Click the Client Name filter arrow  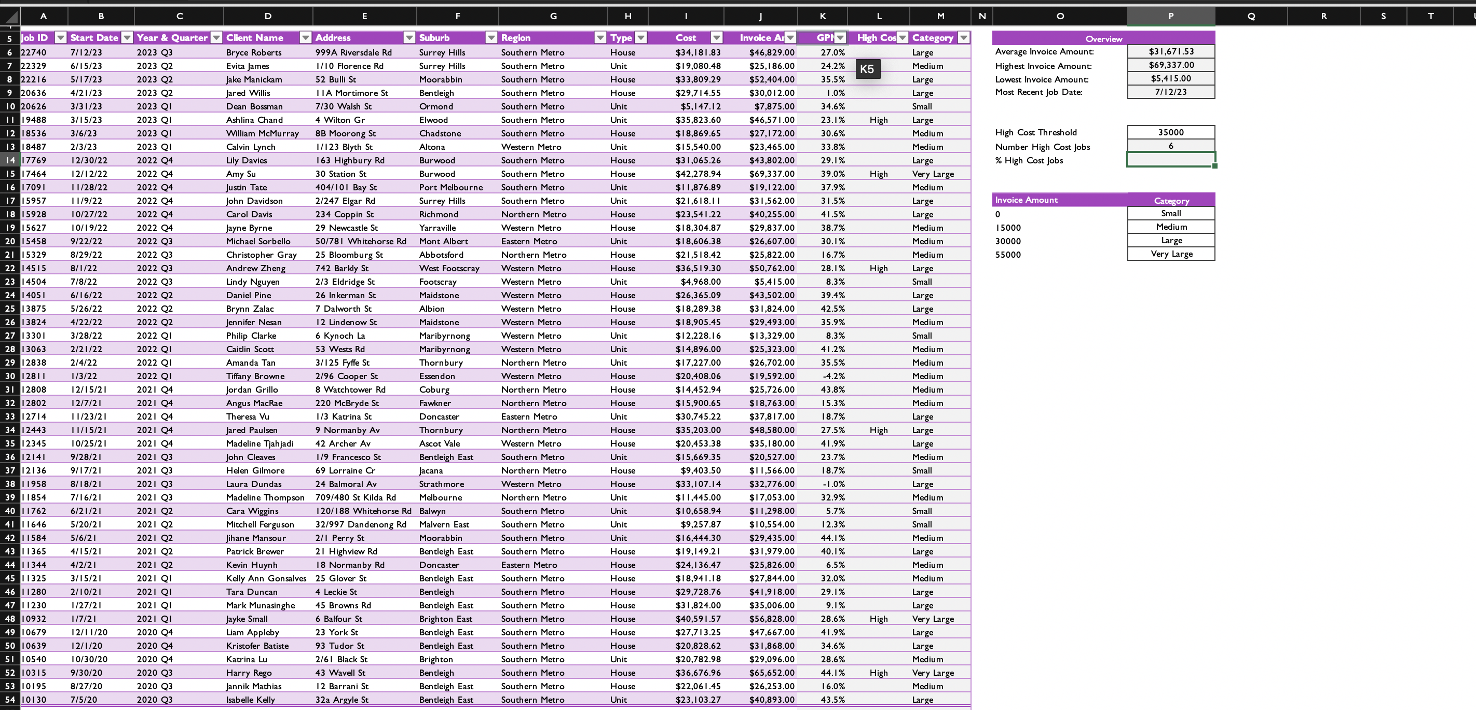click(x=305, y=38)
